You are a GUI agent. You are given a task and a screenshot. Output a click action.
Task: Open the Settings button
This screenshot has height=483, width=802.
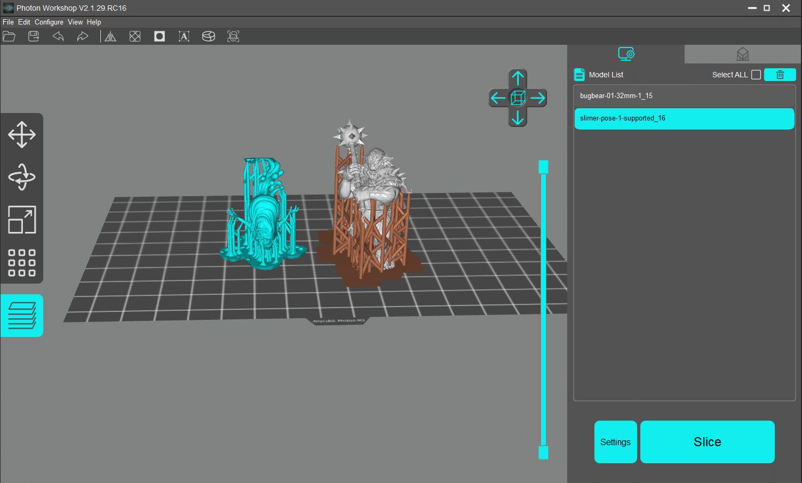(615, 442)
